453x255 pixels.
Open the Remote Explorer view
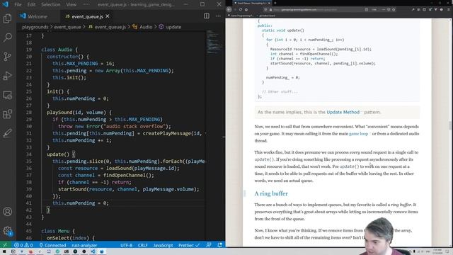point(7,95)
